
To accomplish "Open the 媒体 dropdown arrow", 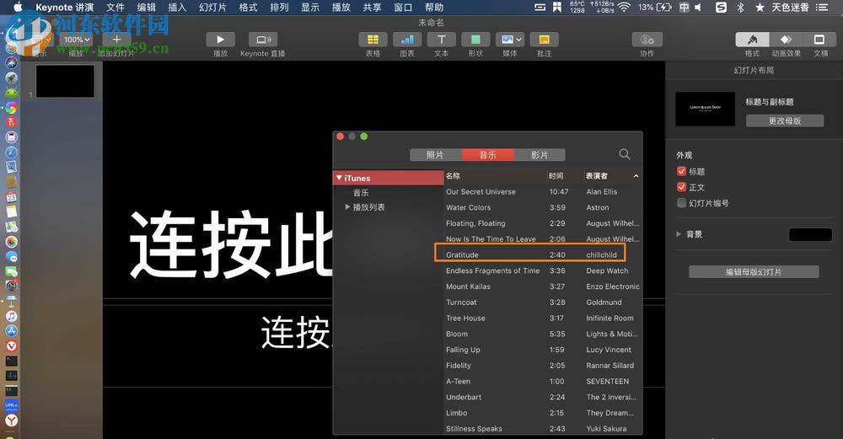I will [518, 40].
